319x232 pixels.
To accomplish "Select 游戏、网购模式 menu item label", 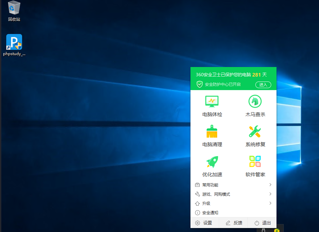I will click(x=216, y=194).
